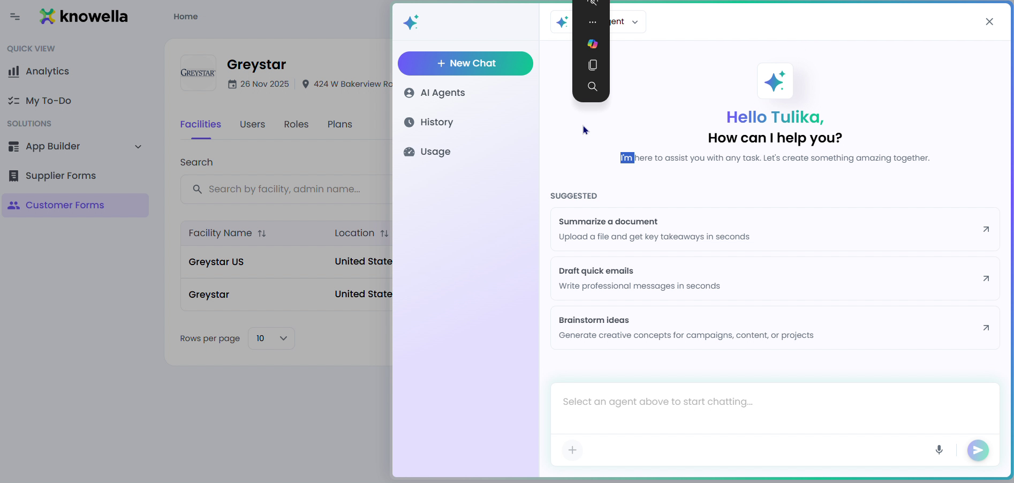This screenshot has height=483, width=1014.
Task: Click the send message button
Action: 978,450
